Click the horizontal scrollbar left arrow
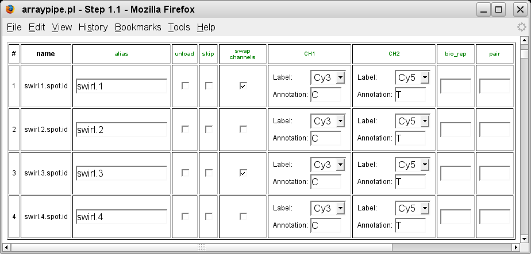 click(6, 247)
